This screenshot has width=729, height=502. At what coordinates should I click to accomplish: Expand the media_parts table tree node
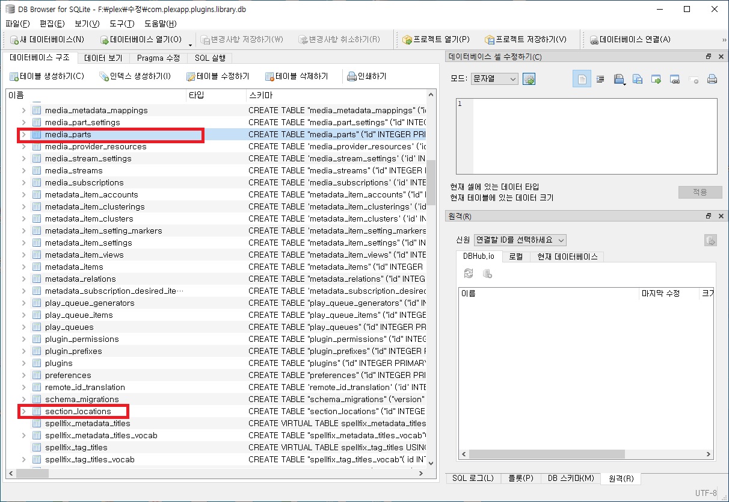[23, 134]
